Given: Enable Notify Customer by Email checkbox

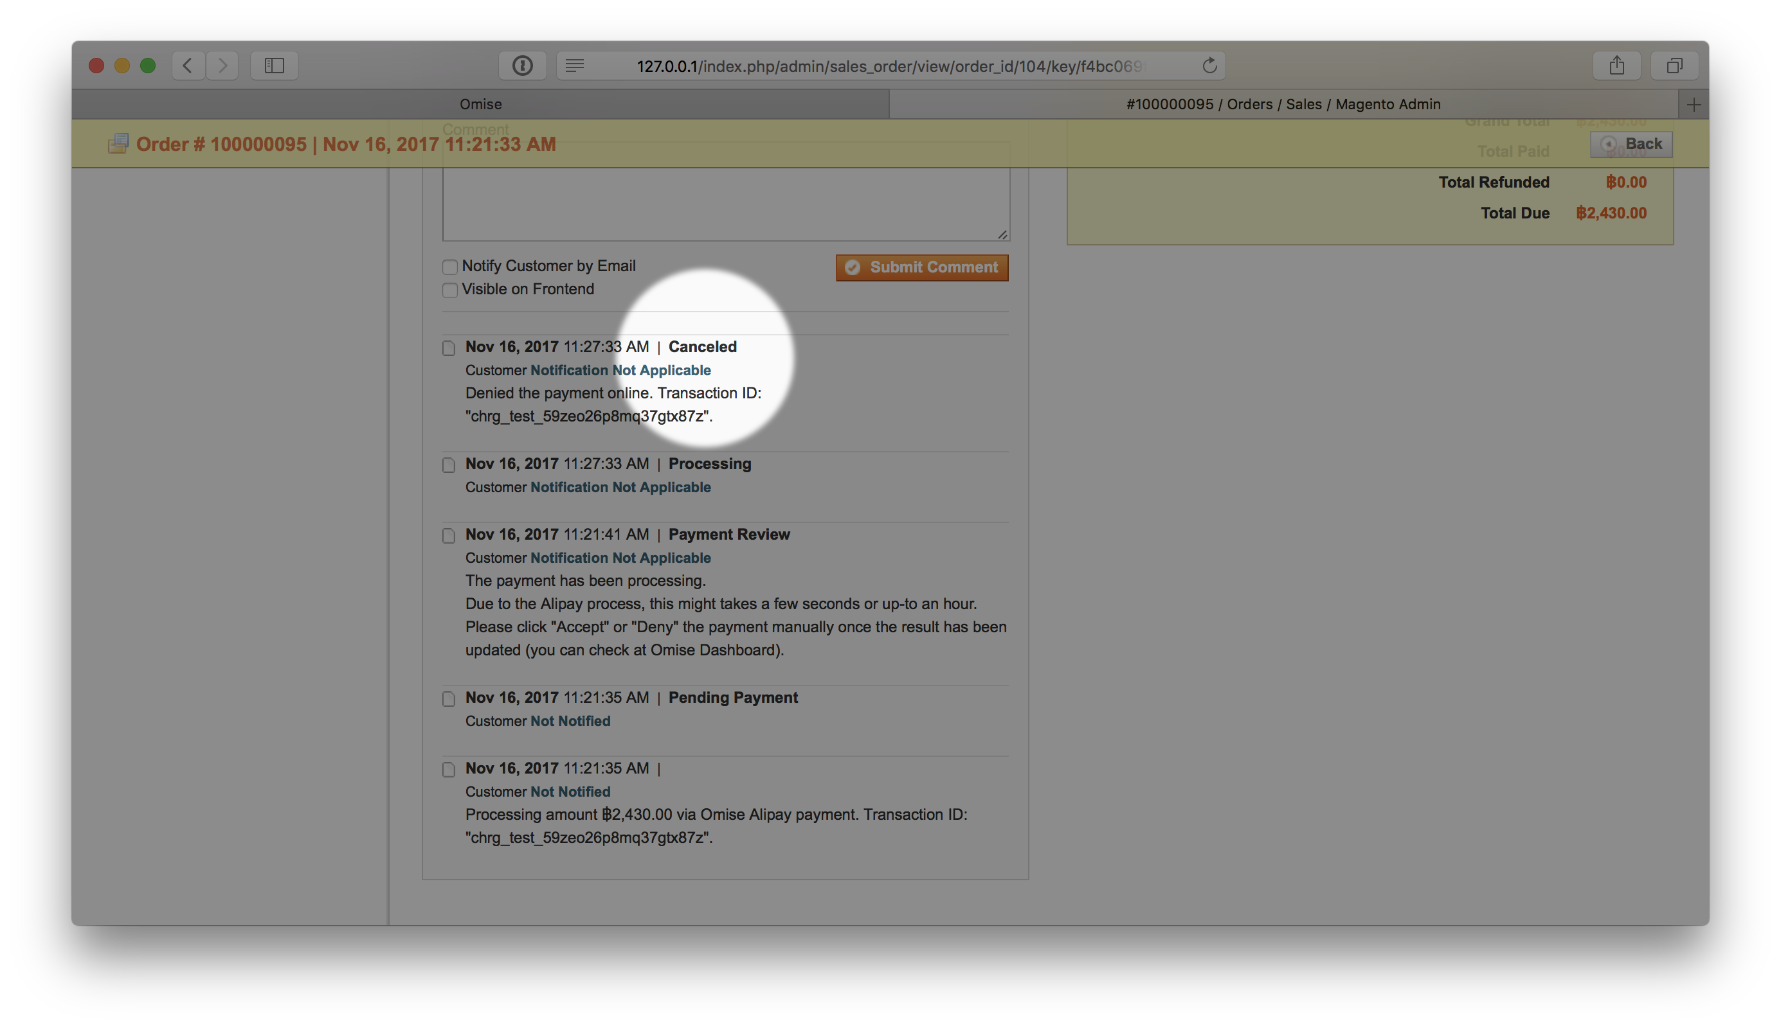Looking at the screenshot, I should [450, 267].
